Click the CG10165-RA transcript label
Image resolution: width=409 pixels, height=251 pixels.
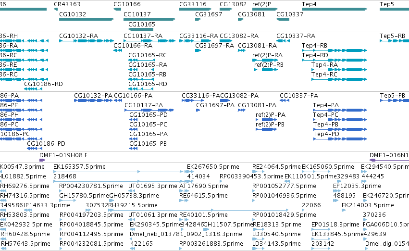pyautogui.click(x=148, y=65)
